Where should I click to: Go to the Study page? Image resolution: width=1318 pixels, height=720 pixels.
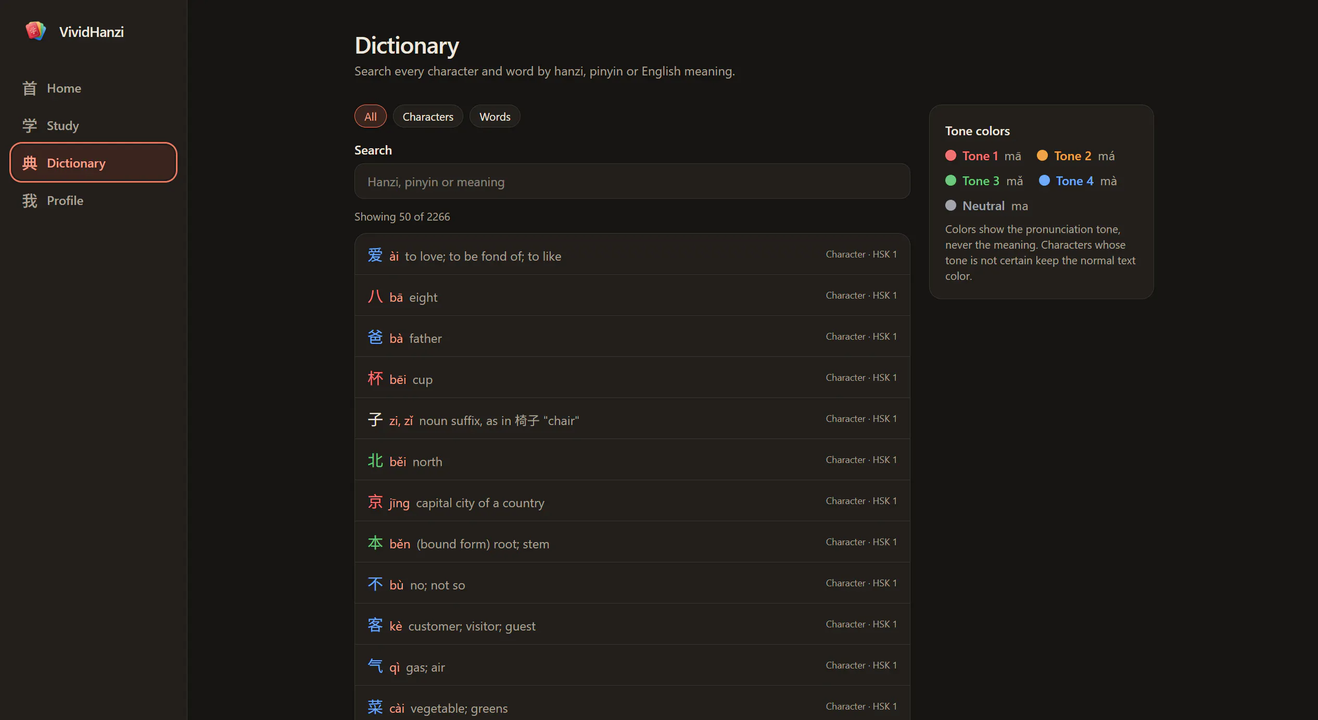[93, 126]
